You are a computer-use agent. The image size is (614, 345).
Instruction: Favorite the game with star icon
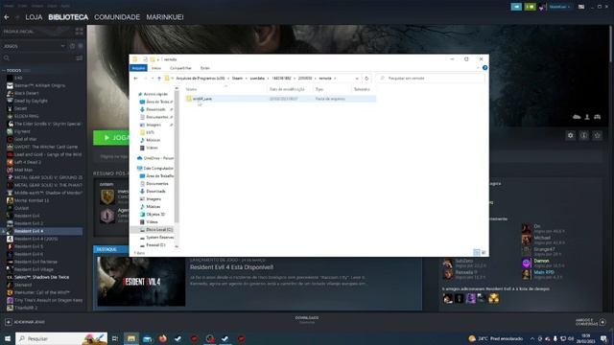(x=597, y=135)
